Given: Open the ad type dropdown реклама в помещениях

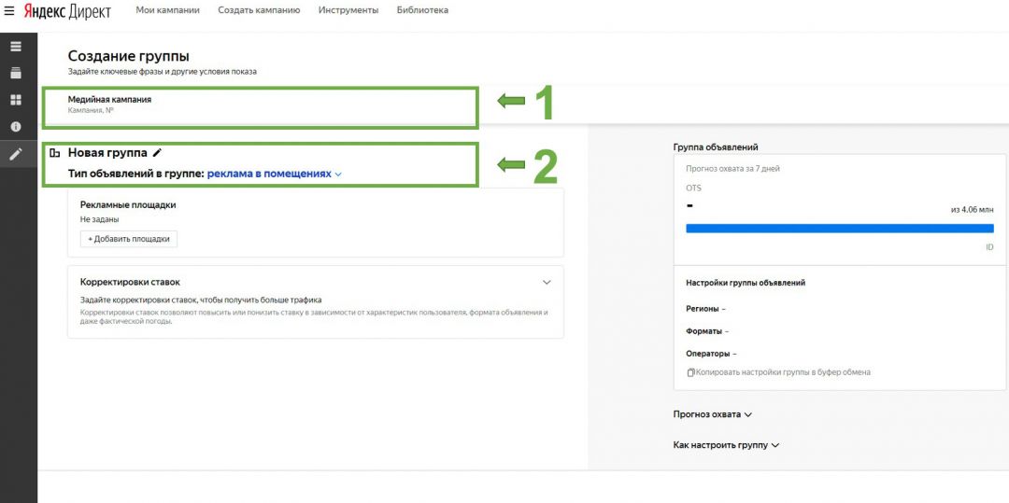Looking at the screenshot, I should click(275, 174).
